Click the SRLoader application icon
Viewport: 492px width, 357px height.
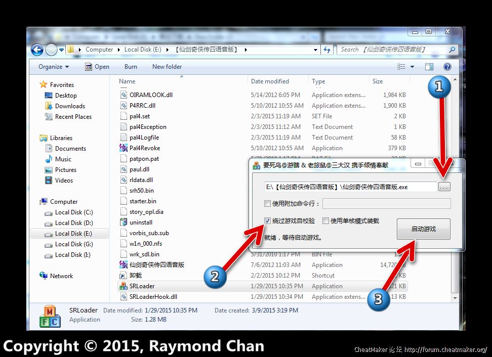(x=123, y=286)
